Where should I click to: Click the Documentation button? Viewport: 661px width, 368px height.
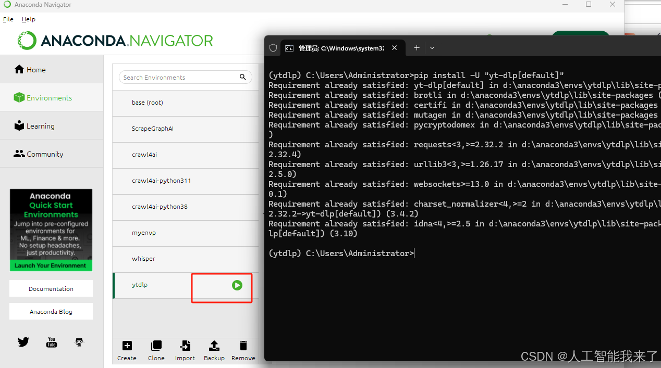click(x=51, y=288)
